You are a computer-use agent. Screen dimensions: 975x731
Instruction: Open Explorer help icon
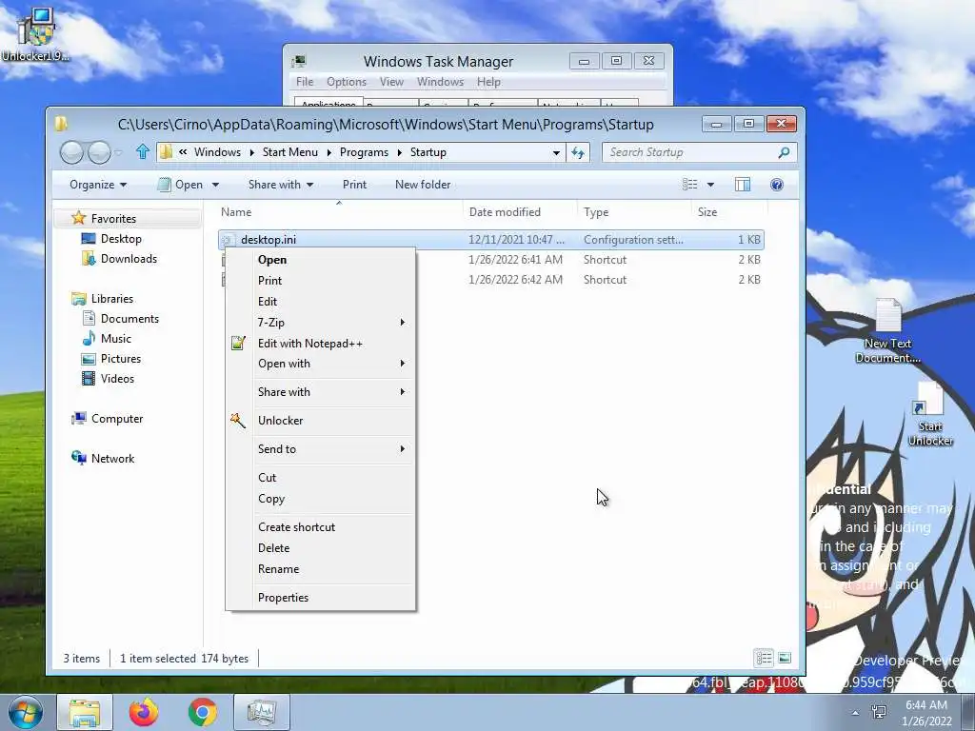[777, 185]
